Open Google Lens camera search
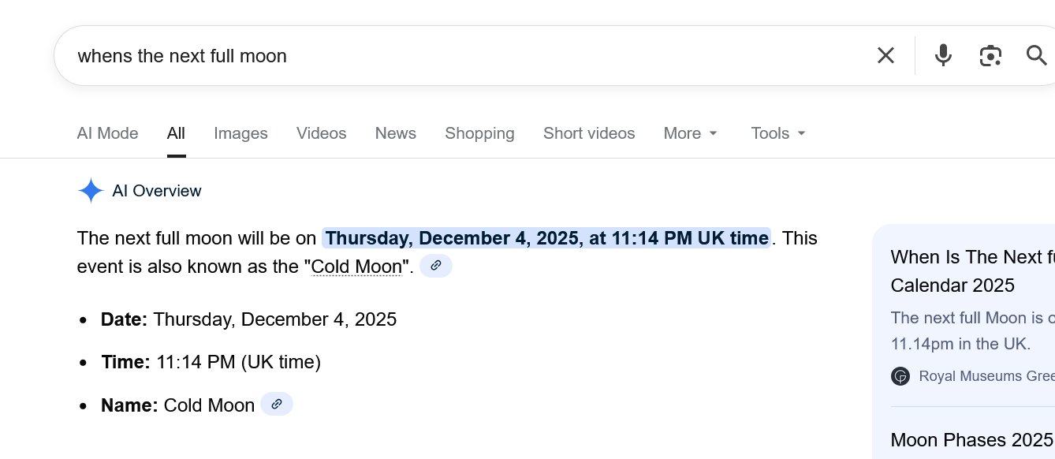 (x=990, y=55)
